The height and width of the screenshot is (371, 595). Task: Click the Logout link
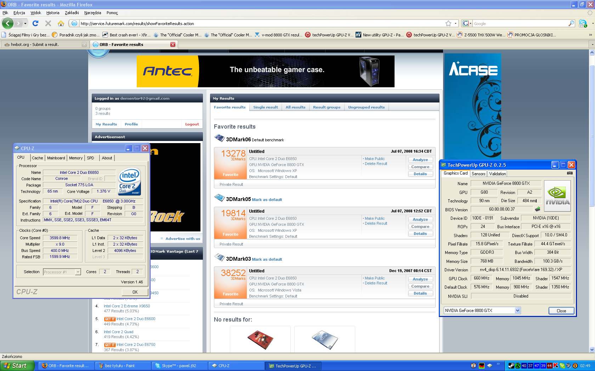(192, 124)
